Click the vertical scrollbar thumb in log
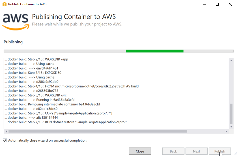 (231, 114)
